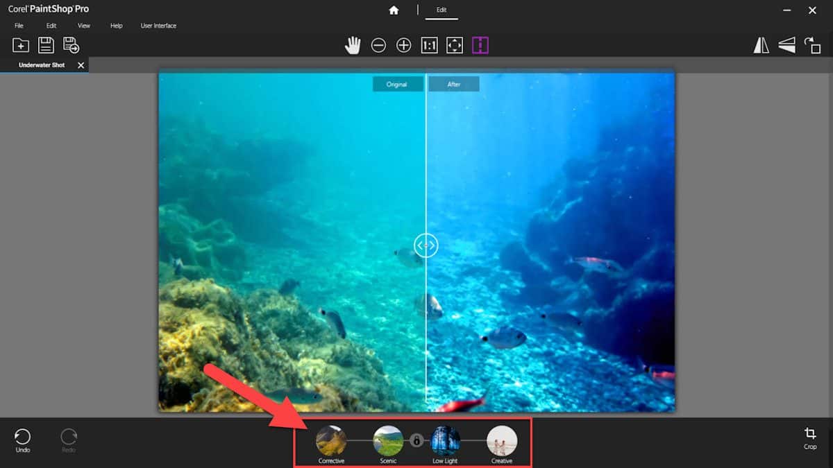Save the current image

[44, 44]
